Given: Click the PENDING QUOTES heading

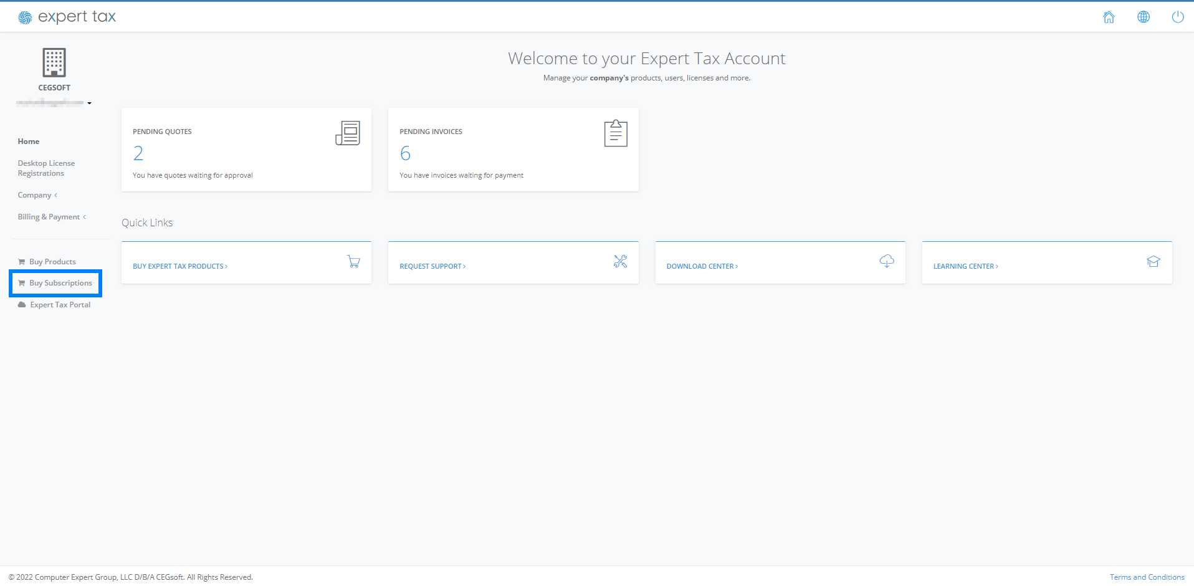Looking at the screenshot, I should coord(162,132).
